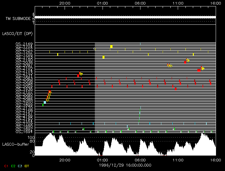
Task: Select the OS_2169 row label
Action: click(x=24, y=44)
